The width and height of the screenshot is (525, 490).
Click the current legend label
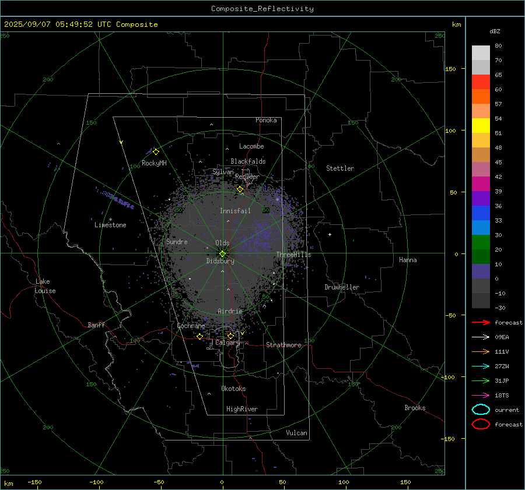(x=507, y=410)
